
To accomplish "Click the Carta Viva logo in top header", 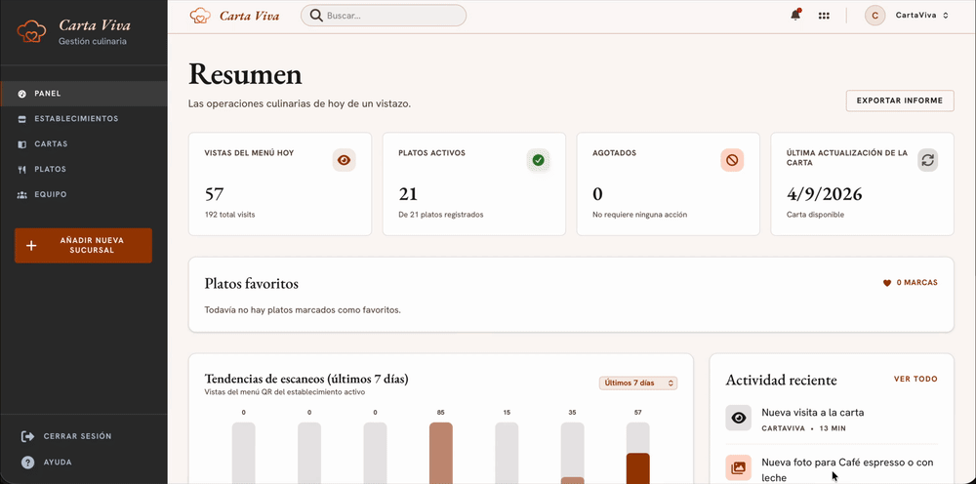I will (x=234, y=16).
